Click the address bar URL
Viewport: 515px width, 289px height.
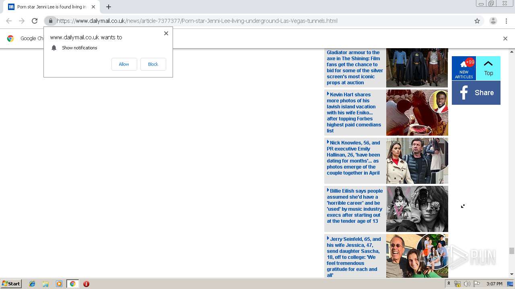(x=197, y=21)
